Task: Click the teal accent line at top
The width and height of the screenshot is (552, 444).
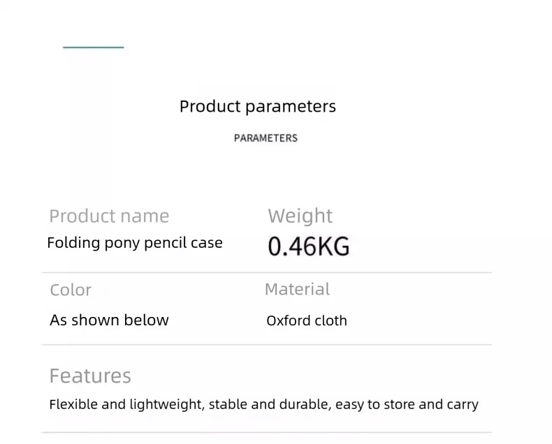Action: (x=93, y=47)
